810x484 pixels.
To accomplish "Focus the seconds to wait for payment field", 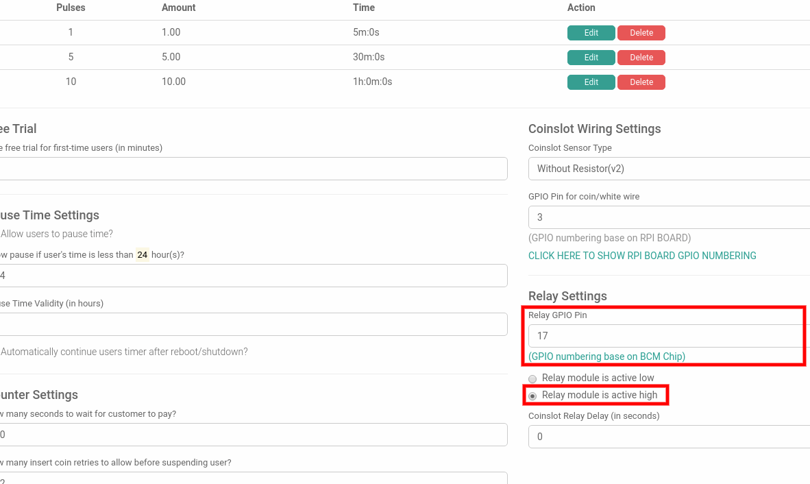I will pyautogui.click(x=254, y=434).
